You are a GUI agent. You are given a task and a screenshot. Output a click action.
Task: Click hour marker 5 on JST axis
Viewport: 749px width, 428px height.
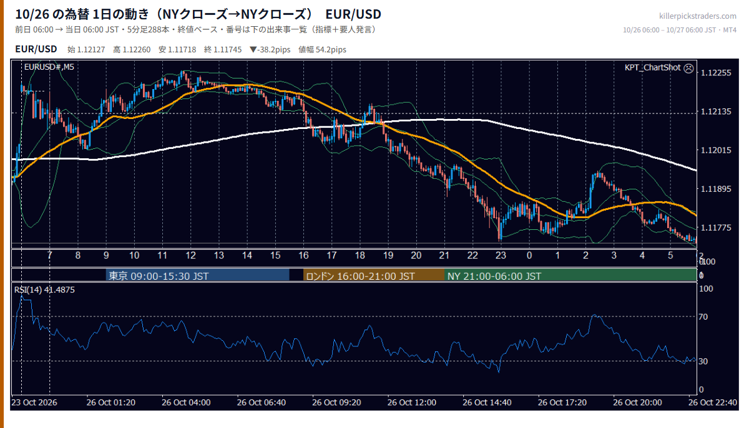(670, 255)
